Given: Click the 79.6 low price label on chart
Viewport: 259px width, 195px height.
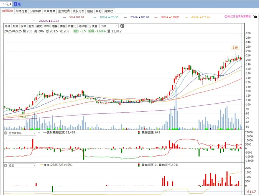Looking at the screenshot, I should [23, 117].
